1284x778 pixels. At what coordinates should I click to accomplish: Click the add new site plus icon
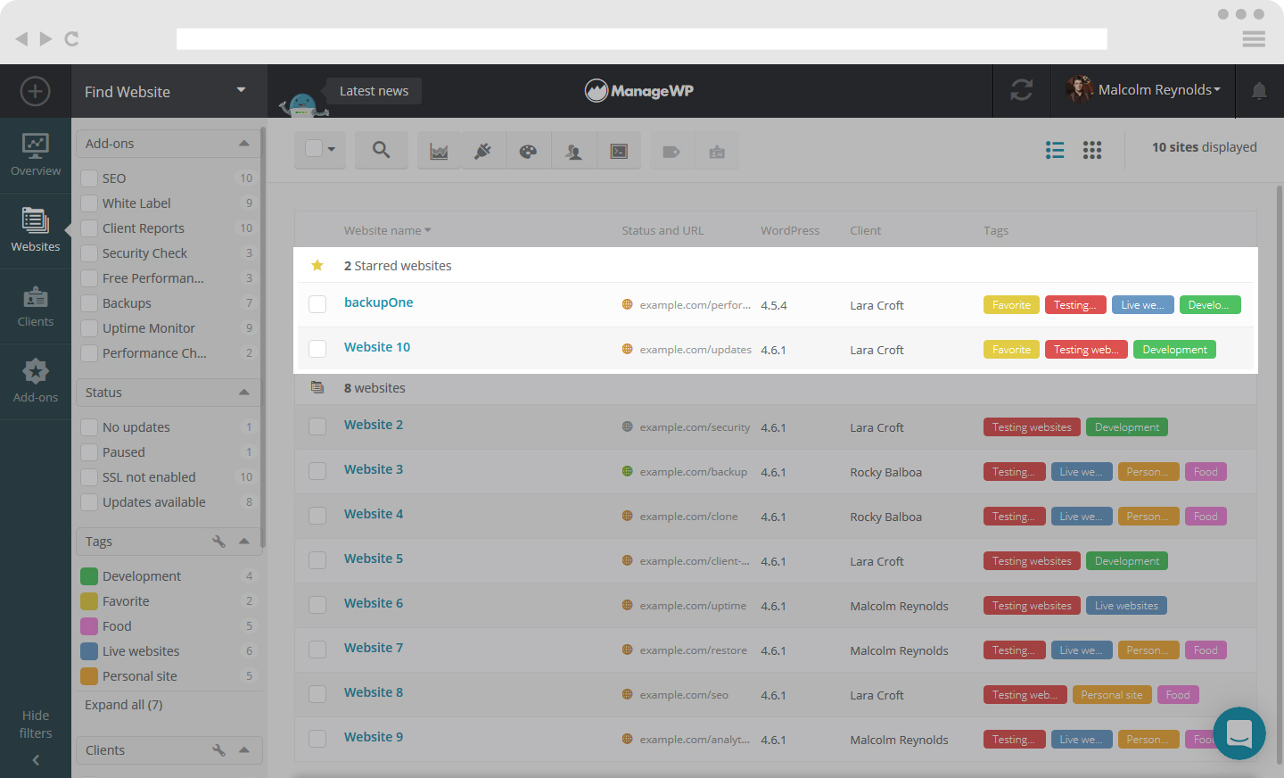pyautogui.click(x=35, y=91)
